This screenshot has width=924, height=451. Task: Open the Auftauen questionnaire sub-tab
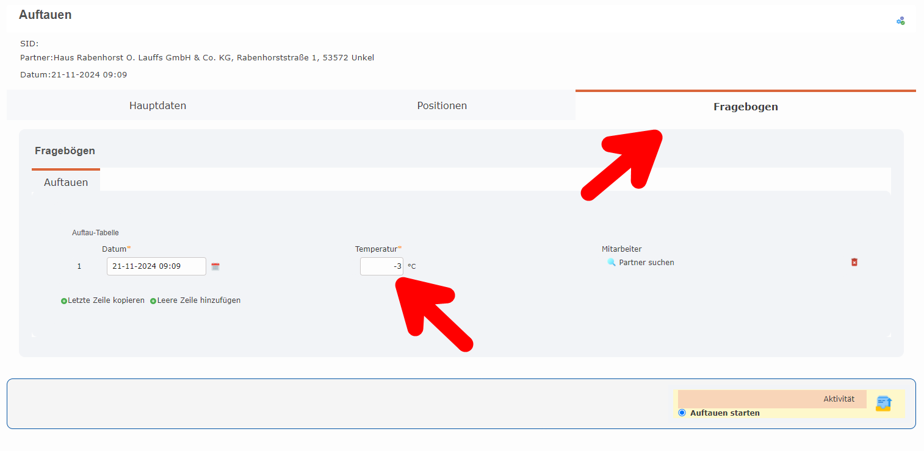66,182
